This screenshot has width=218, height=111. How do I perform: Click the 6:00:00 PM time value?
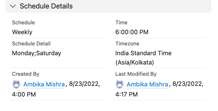(132, 32)
